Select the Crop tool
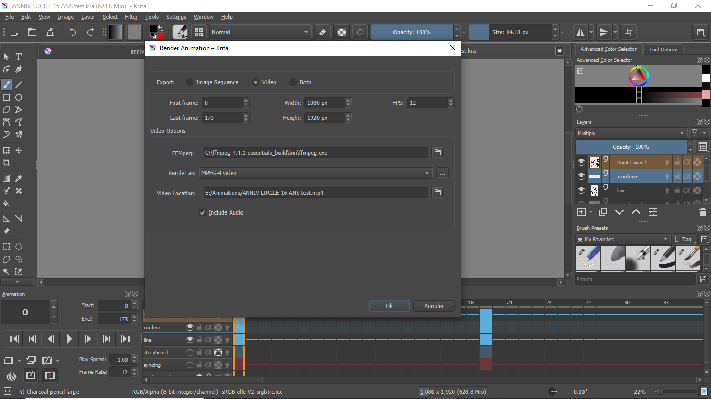This screenshot has height=399, width=711. pyautogui.click(x=6, y=163)
